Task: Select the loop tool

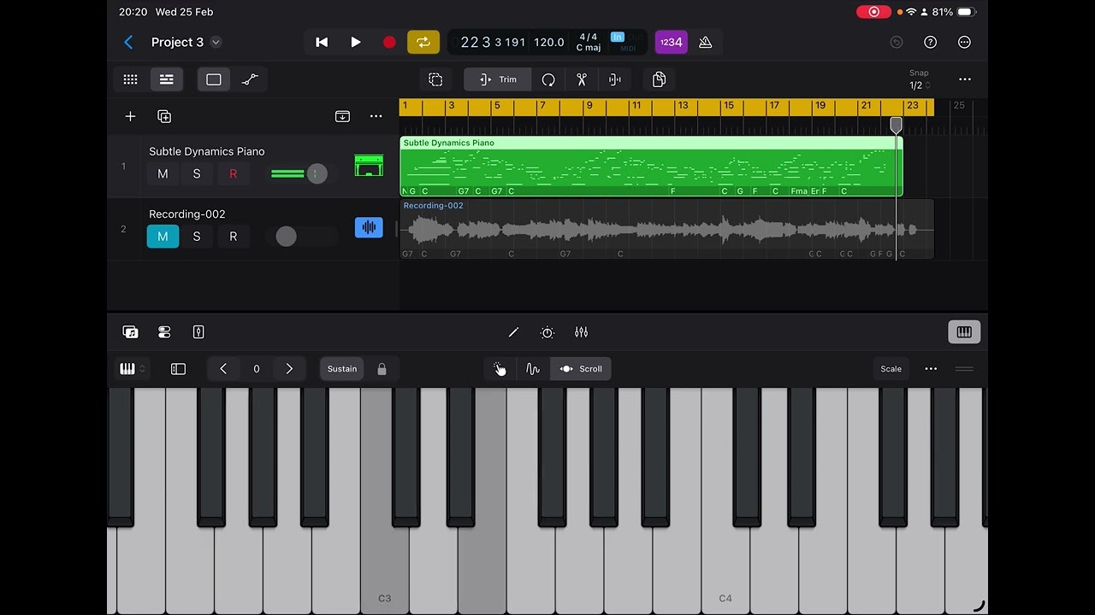Action: click(x=548, y=79)
